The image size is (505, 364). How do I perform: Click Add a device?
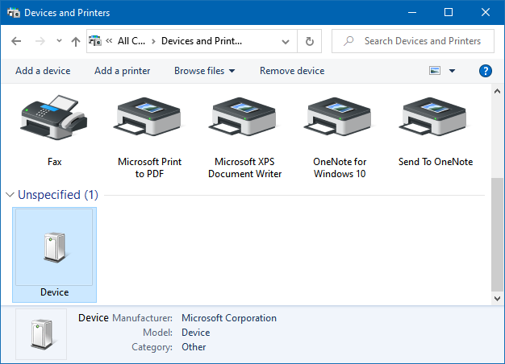[x=43, y=71]
